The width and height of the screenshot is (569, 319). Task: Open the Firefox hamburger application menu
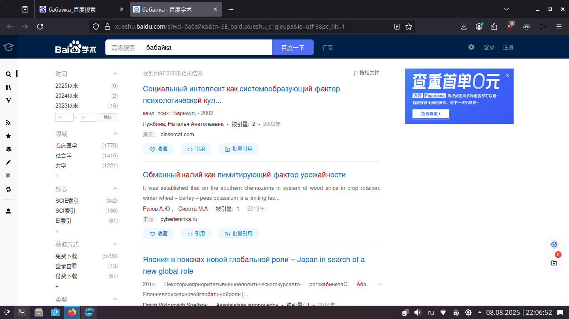[559, 27]
